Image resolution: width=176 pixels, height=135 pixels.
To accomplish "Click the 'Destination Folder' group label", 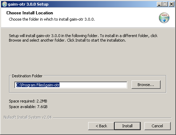I will click(27, 76).
